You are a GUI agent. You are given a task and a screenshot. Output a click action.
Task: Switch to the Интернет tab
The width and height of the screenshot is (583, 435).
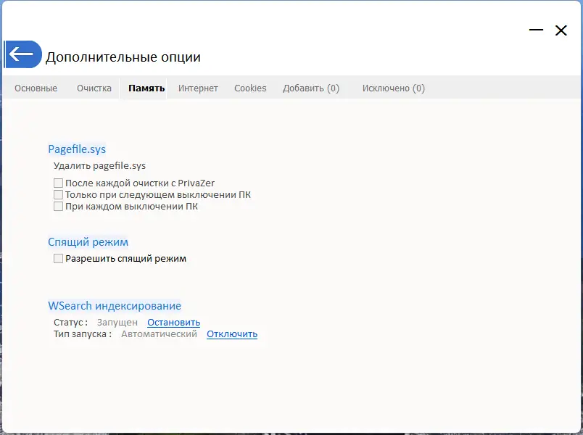[197, 88]
